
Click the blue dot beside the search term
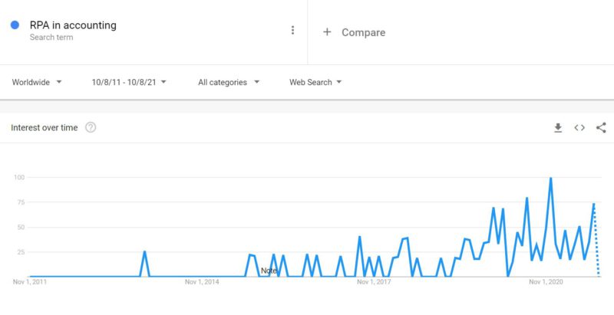pyautogui.click(x=15, y=25)
